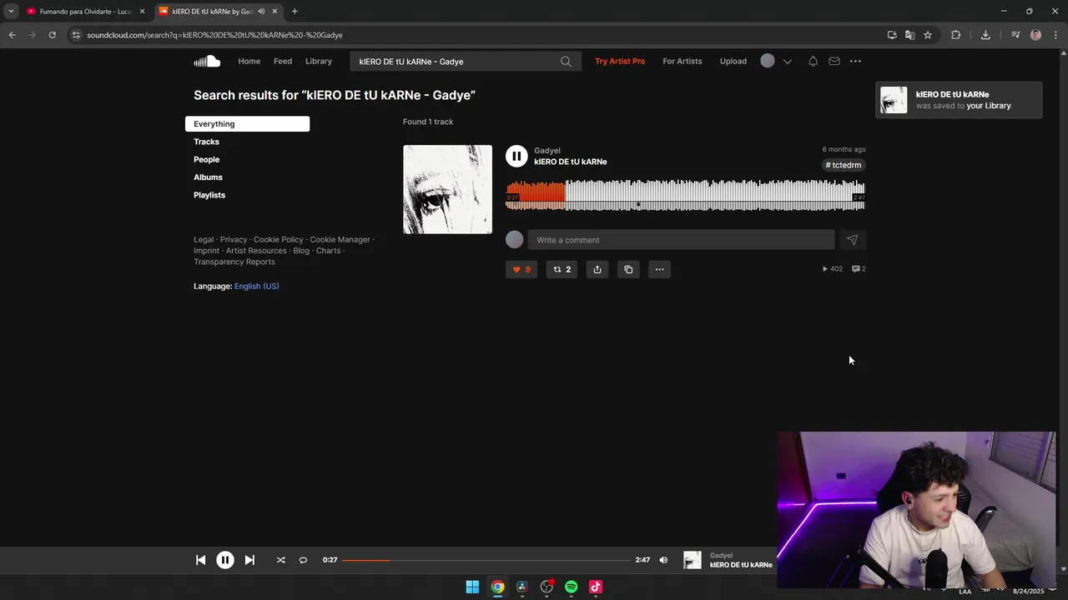Mute the volume speaker icon
The height and width of the screenshot is (600, 1068).
pyautogui.click(x=663, y=560)
